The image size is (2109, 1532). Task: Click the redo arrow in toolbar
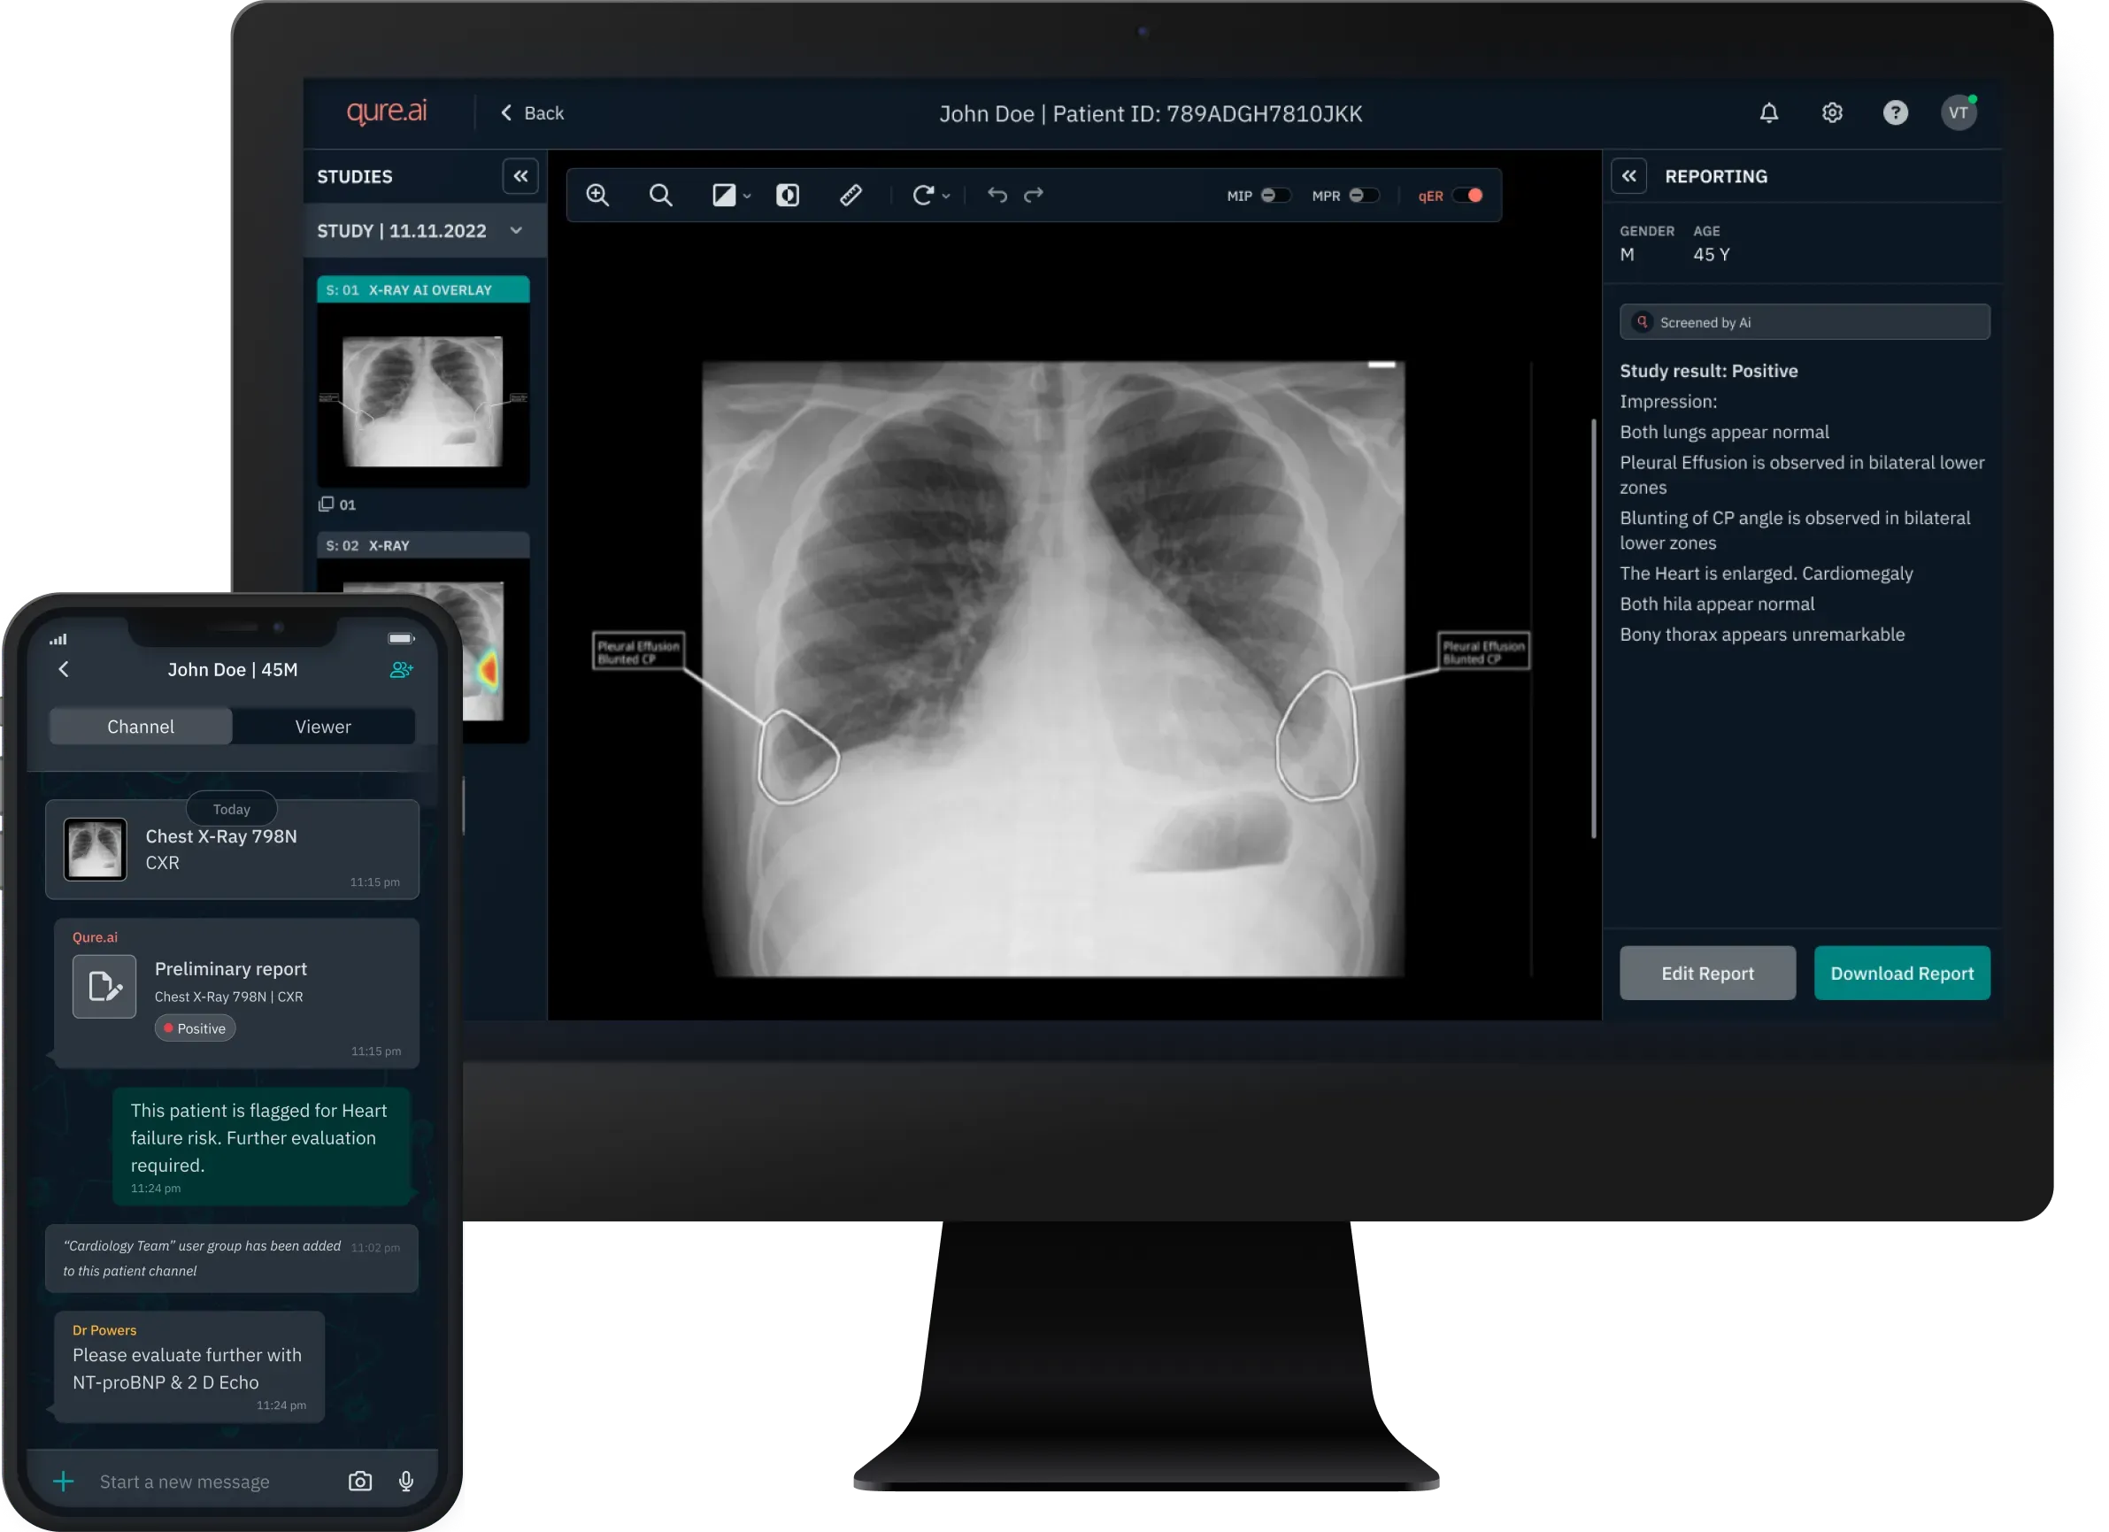click(1034, 196)
